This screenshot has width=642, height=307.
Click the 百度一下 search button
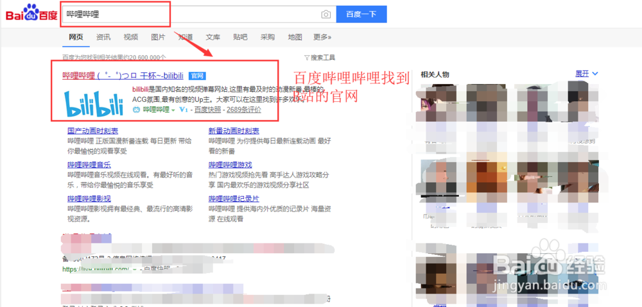(361, 14)
